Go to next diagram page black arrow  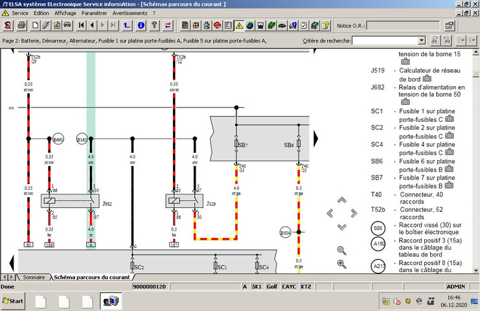[316, 139]
